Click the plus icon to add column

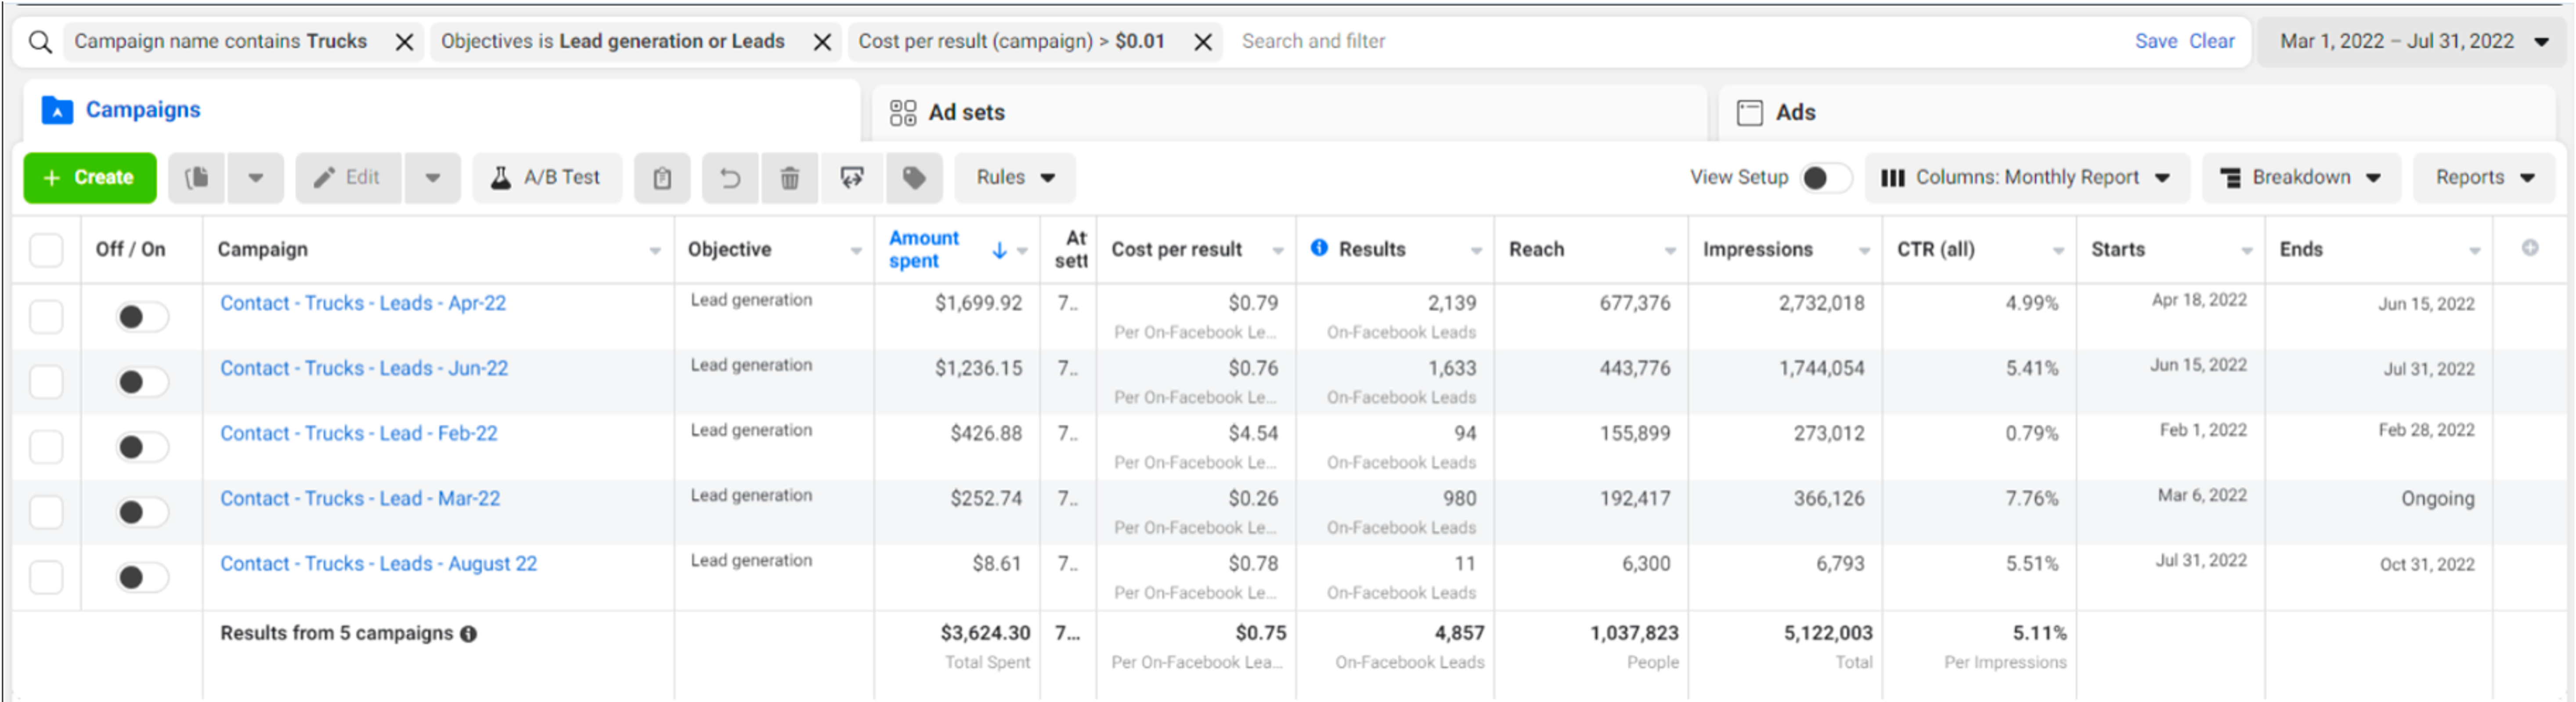point(2529,248)
